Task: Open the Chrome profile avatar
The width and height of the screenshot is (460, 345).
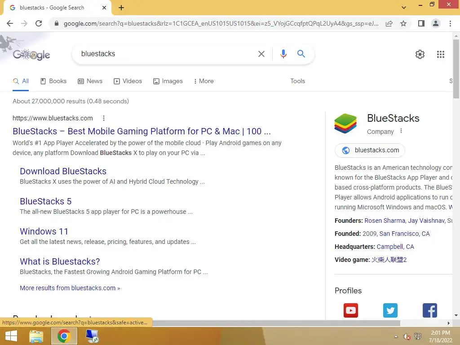Action: pyautogui.click(x=436, y=23)
